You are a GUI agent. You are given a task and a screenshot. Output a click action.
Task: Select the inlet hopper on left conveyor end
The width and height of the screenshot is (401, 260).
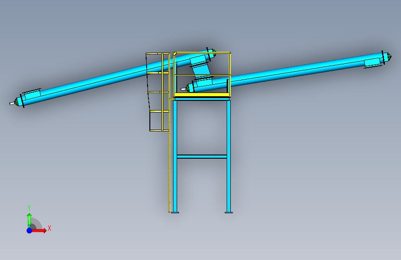click(x=32, y=93)
